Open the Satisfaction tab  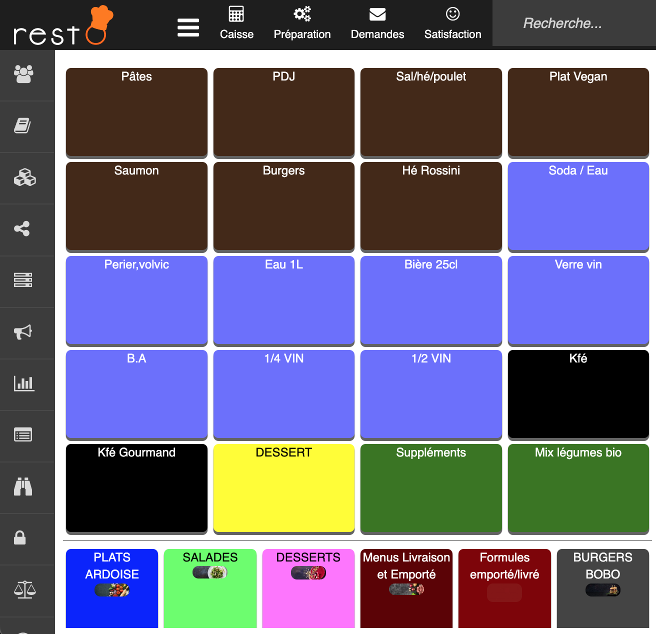tap(452, 23)
